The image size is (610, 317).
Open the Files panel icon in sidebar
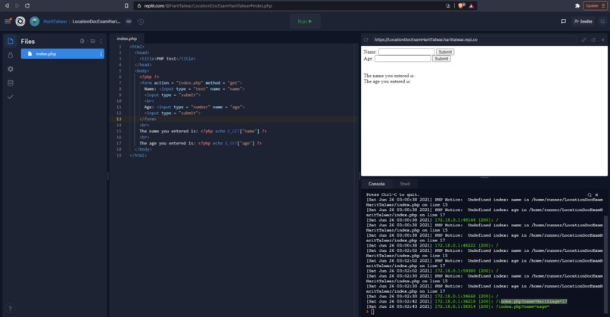11,41
